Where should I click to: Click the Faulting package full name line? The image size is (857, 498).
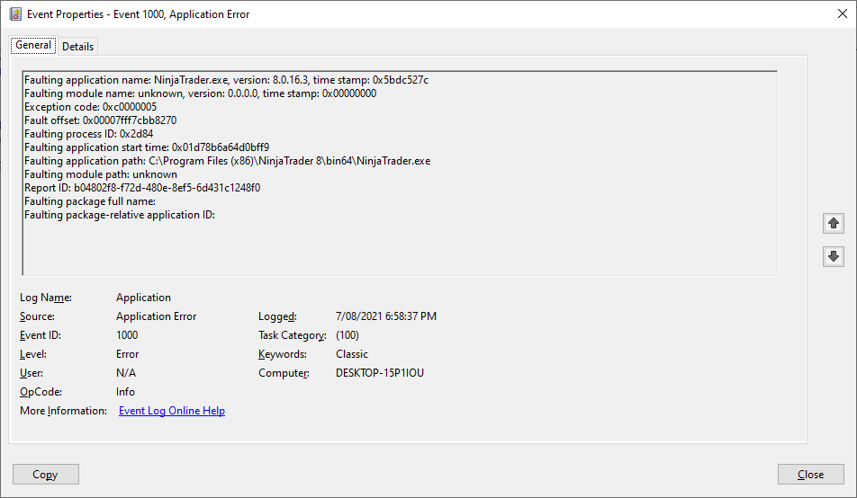tap(90, 201)
